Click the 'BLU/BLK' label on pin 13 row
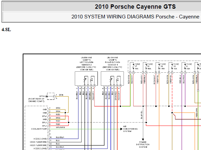This screenshot has height=150, width=201. coord(60,147)
